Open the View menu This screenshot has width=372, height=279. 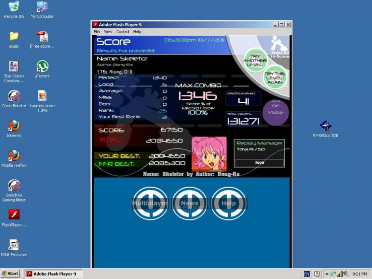108,32
